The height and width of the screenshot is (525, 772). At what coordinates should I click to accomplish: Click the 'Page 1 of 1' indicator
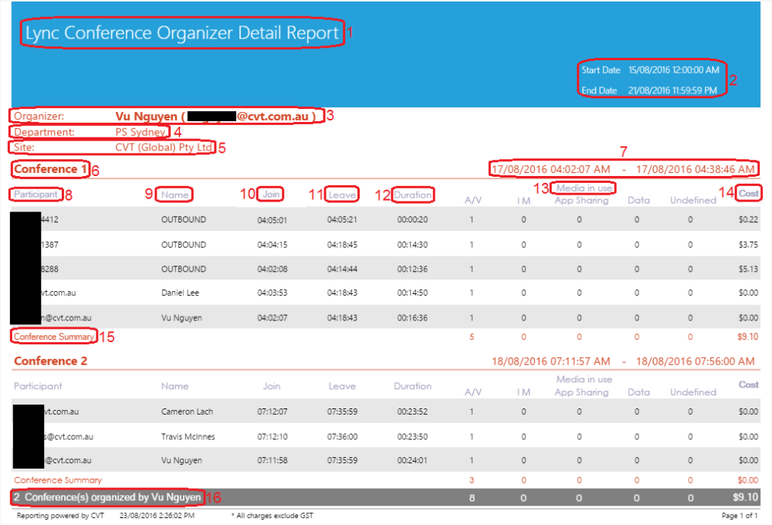tap(740, 516)
